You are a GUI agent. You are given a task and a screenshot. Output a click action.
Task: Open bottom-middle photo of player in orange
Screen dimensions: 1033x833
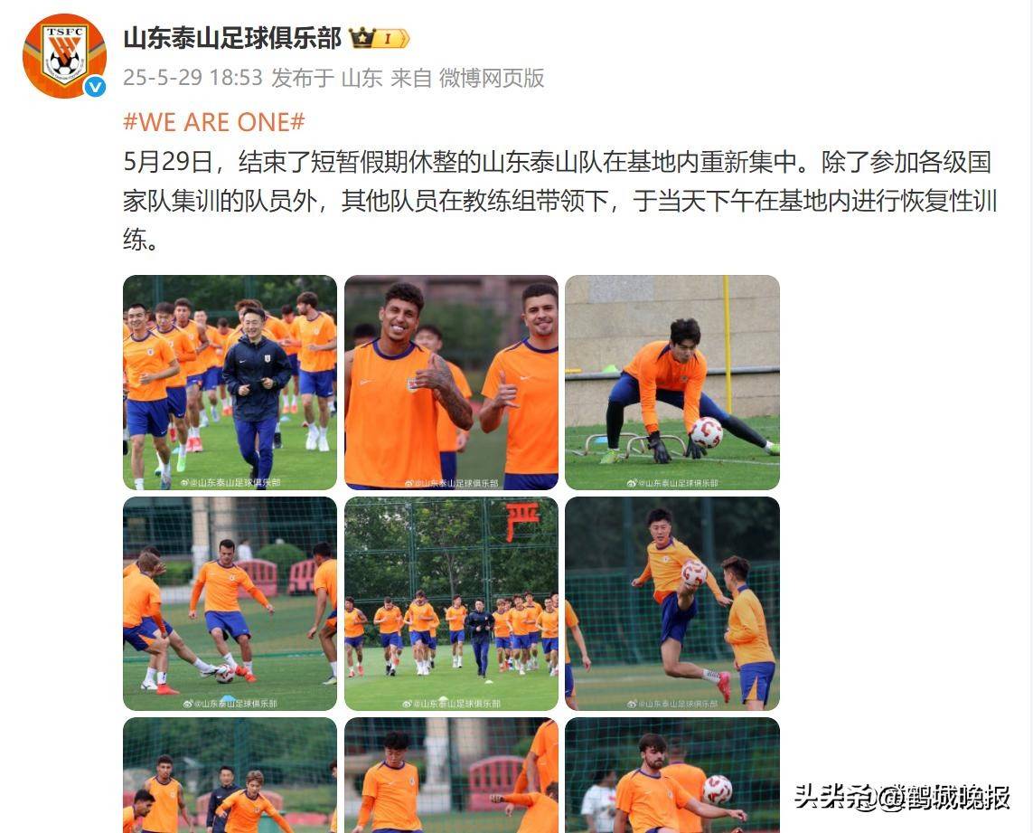(x=451, y=775)
